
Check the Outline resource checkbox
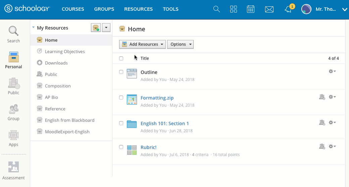click(121, 72)
